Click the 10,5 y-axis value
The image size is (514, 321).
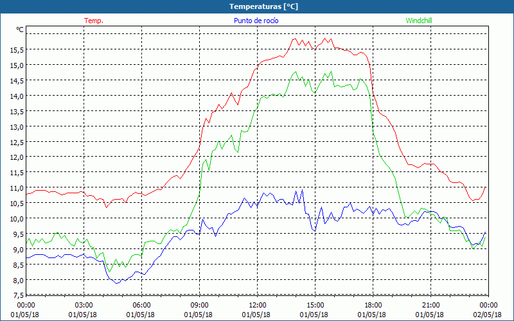(17, 204)
